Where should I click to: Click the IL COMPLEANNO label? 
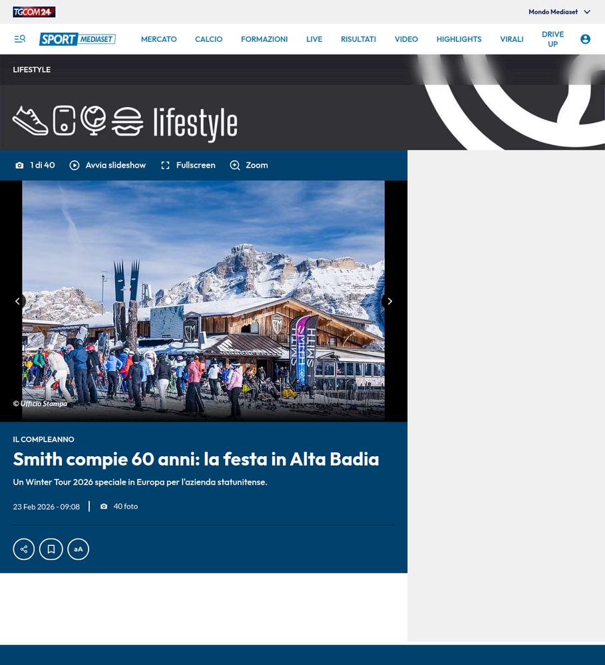click(x=43, y=440)
